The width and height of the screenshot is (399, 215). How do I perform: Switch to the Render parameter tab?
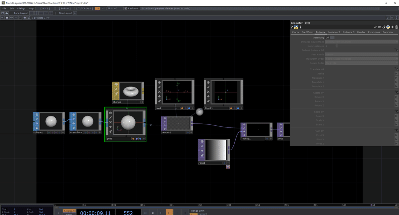[361, 32]
